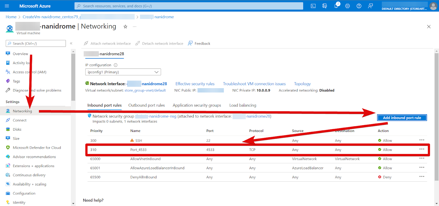The image size is (439, 206).
Task: Select the Port_4533 rule name
Action: [138, 150]
